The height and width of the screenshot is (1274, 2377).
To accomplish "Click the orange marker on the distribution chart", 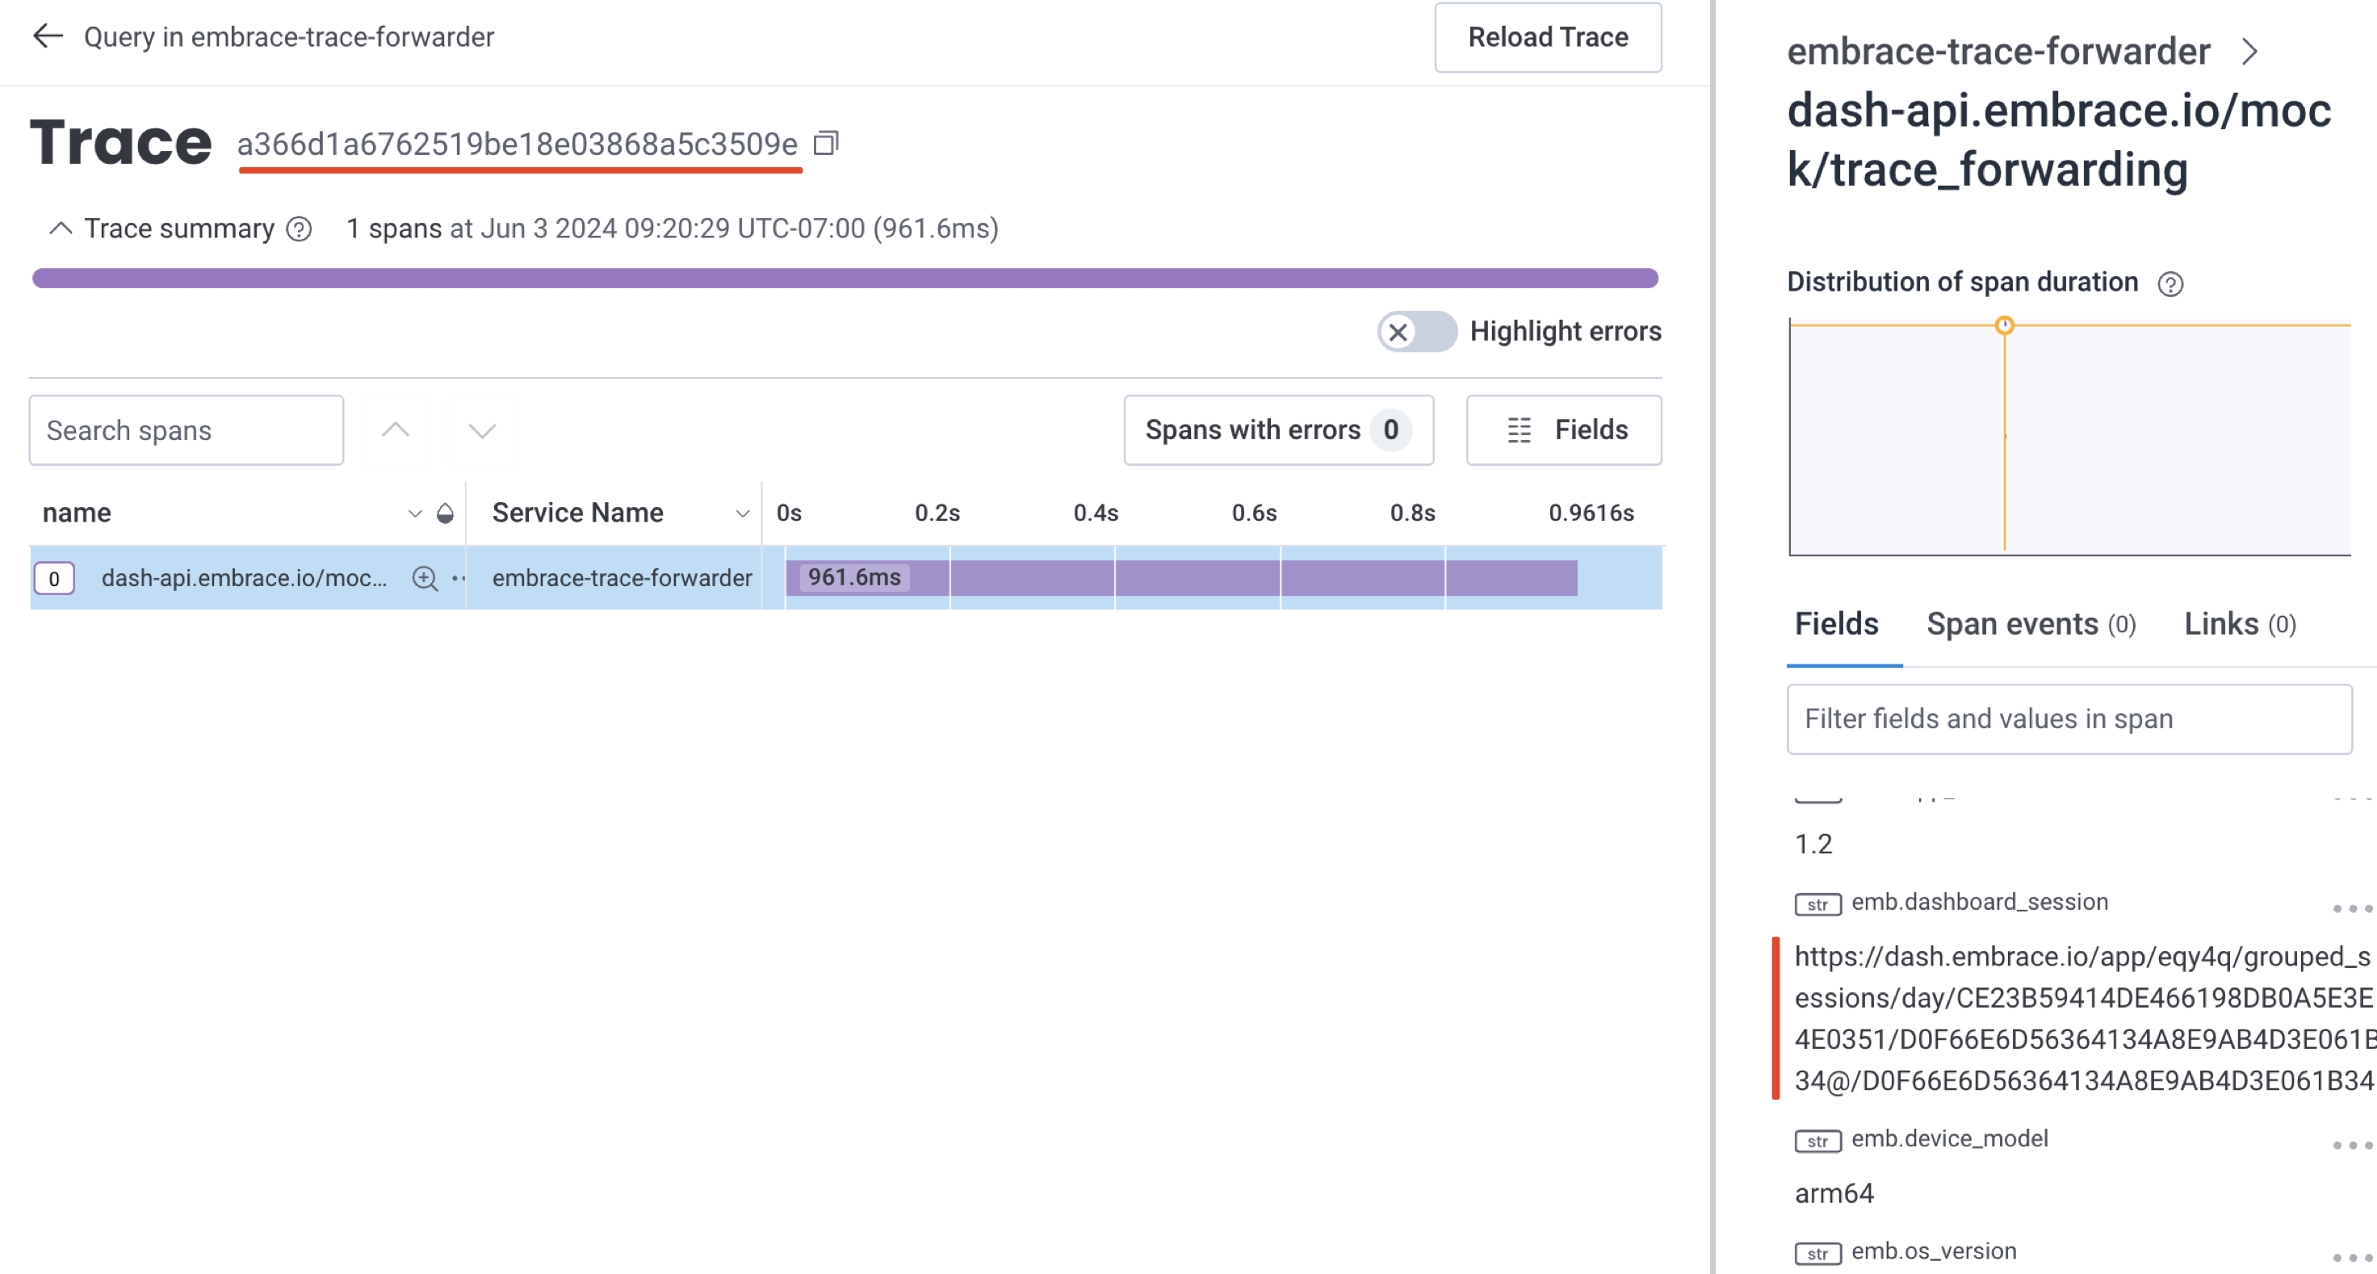I will pyautogui.click(x=2004, y=325).
